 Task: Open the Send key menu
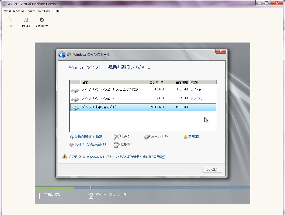(44, 11)
